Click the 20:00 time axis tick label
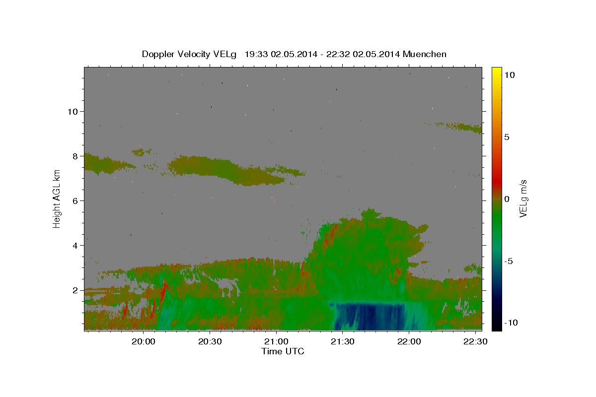This screenshot has width=596, height=397. tap(144, 342)
